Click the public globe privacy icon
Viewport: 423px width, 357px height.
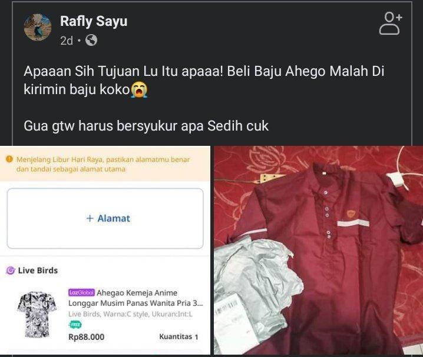91,41
